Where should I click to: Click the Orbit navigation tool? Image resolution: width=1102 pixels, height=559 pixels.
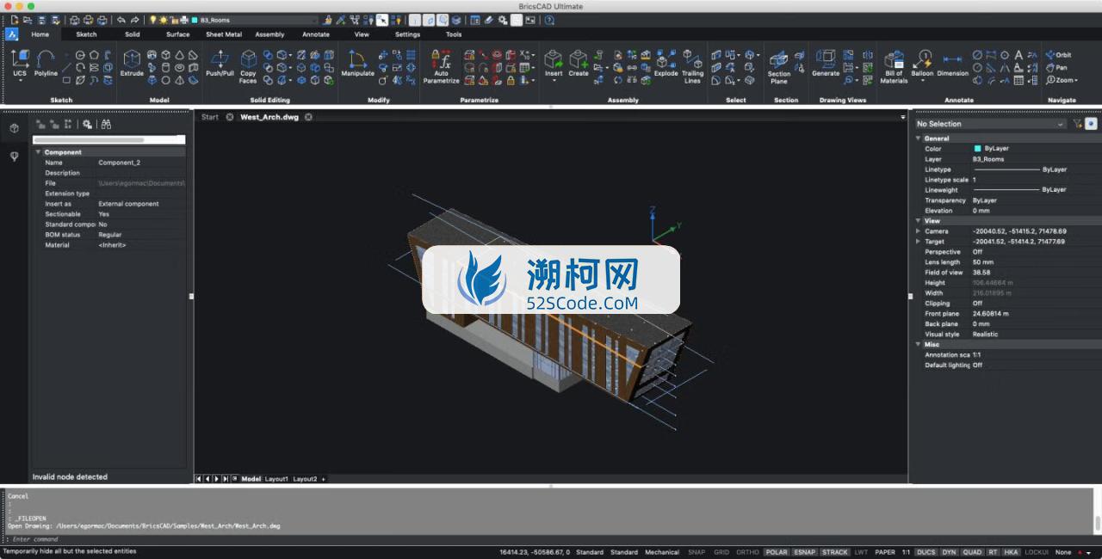coord(1059,55)
